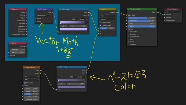Click lower Color Ramp stop index field
This screenshot has width=186, height=105.
pos(62,84)
